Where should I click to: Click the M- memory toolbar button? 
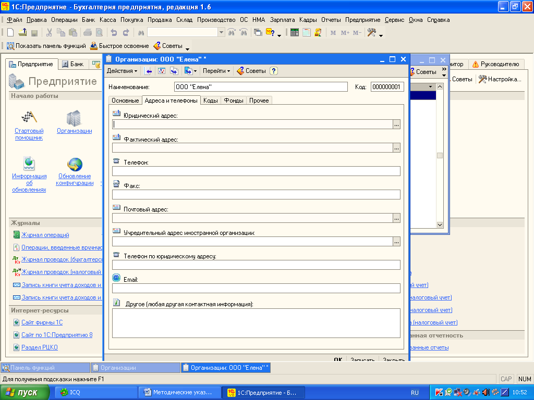(x=357, y=33)
